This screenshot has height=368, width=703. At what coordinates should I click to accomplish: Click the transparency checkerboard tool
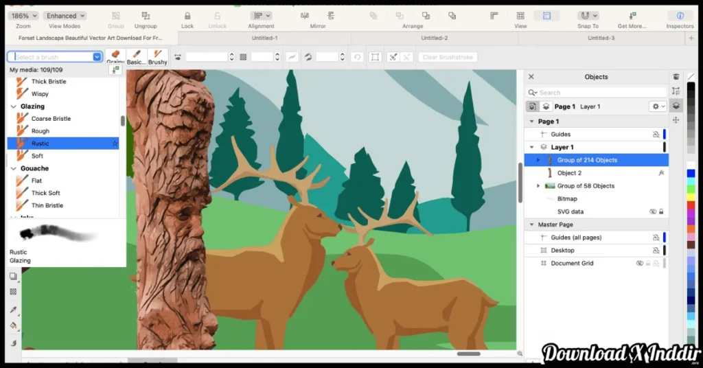click(14, 292)
